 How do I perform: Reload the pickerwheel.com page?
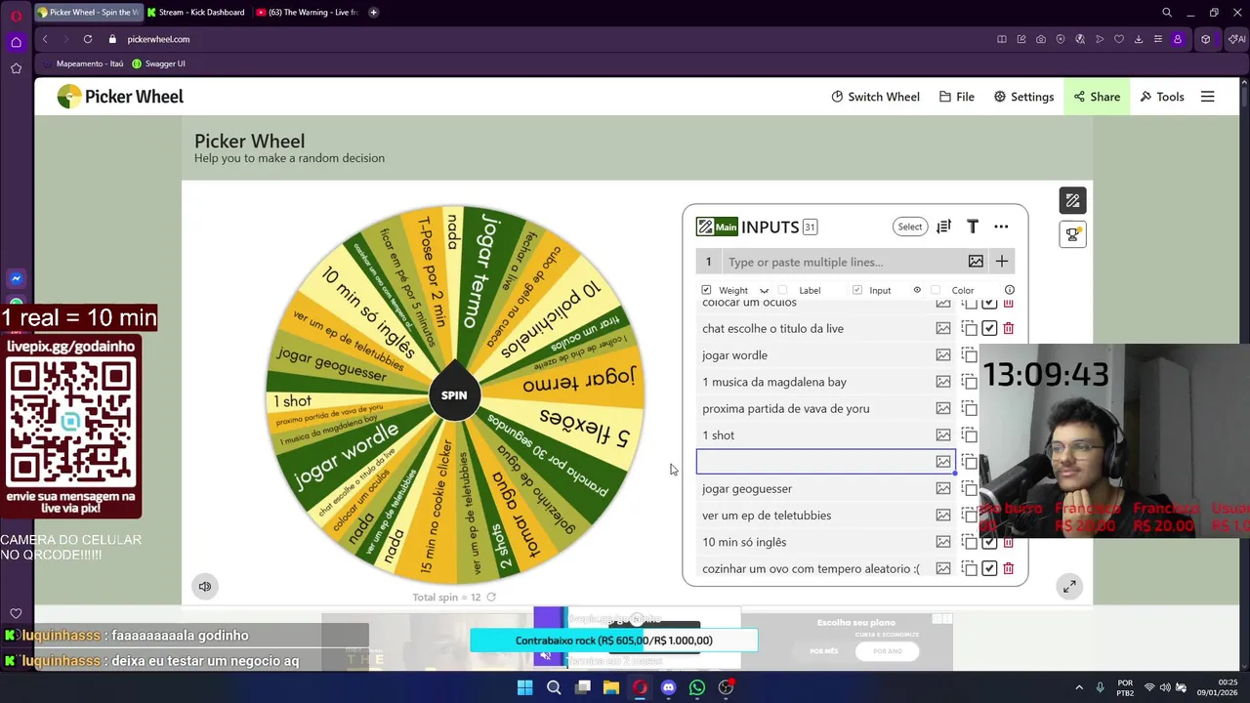(x=88, y=39)
